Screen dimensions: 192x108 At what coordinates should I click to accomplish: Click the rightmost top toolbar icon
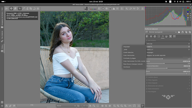click(142, 8)
